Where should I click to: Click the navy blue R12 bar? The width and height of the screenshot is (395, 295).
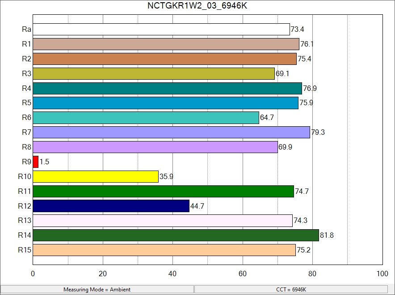(x=111, y=206)
